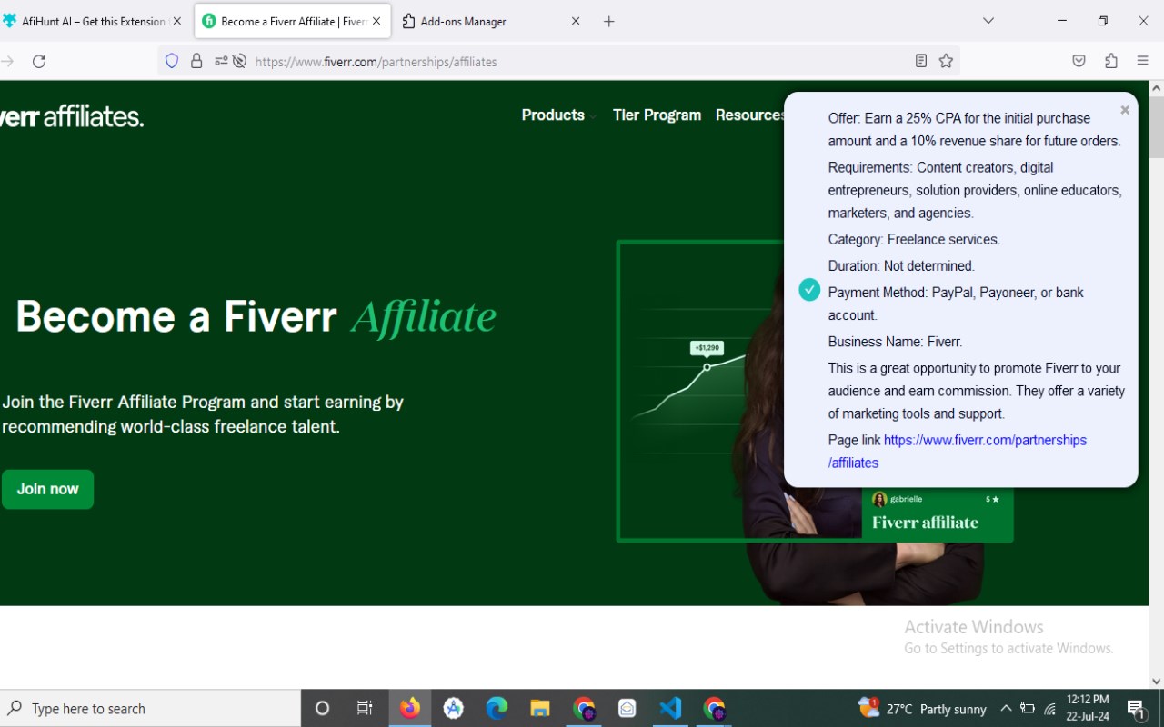Click the Type here to search box
Screen dimensions: 1164x727
(x=151, y=708)
